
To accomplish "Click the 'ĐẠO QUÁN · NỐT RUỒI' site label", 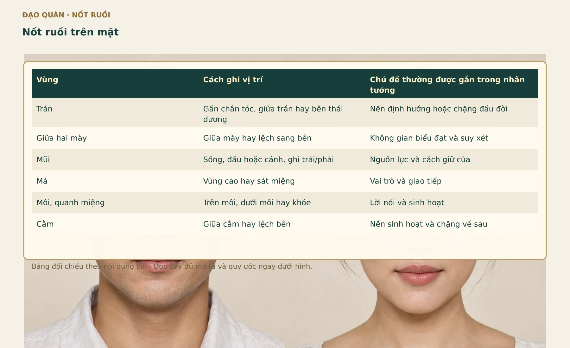I will click(66, 15).
